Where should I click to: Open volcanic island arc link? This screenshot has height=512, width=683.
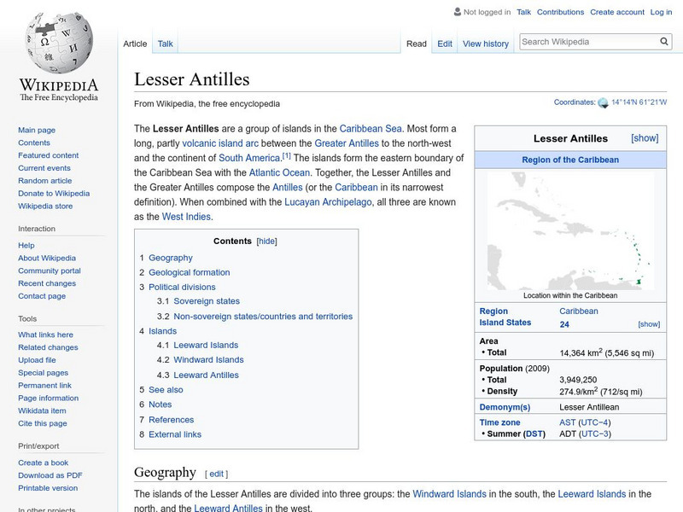pyautogui.click(x=220, y=143)
